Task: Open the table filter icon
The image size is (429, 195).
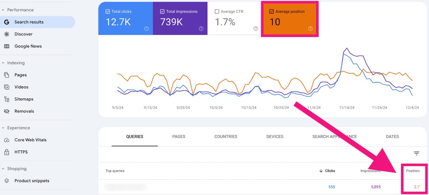Action: 416,153
